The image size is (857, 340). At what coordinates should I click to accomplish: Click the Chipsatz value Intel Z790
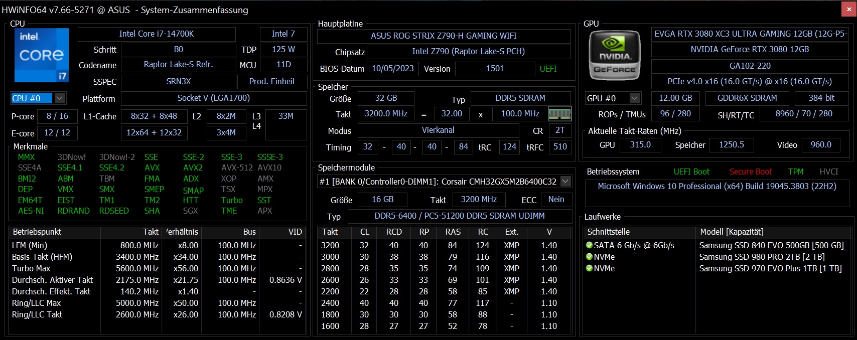click(x=469, y=52)
